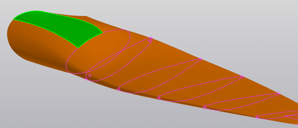Select the leading-edge marker of the fourth airfoil profile
Image resolution: width=298 pixels, height=128 pixels.
(x=205, y=107)
